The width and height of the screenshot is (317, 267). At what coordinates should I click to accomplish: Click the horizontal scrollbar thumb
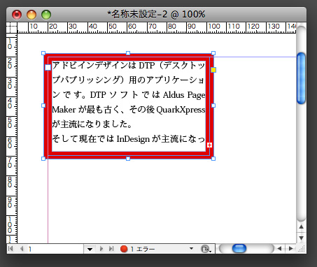click(239, 249)
